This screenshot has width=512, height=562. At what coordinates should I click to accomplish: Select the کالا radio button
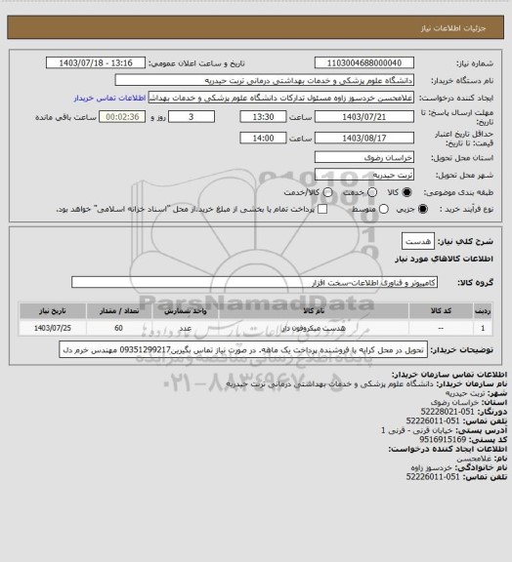coord(406,192)
